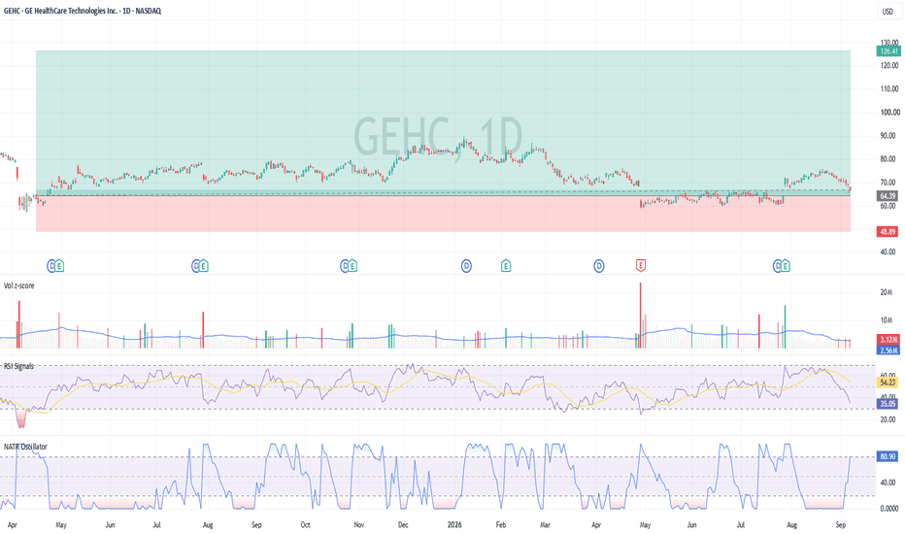Click the green 126.41 target price label
Screen dimensions: 905x534
point(888,51)
